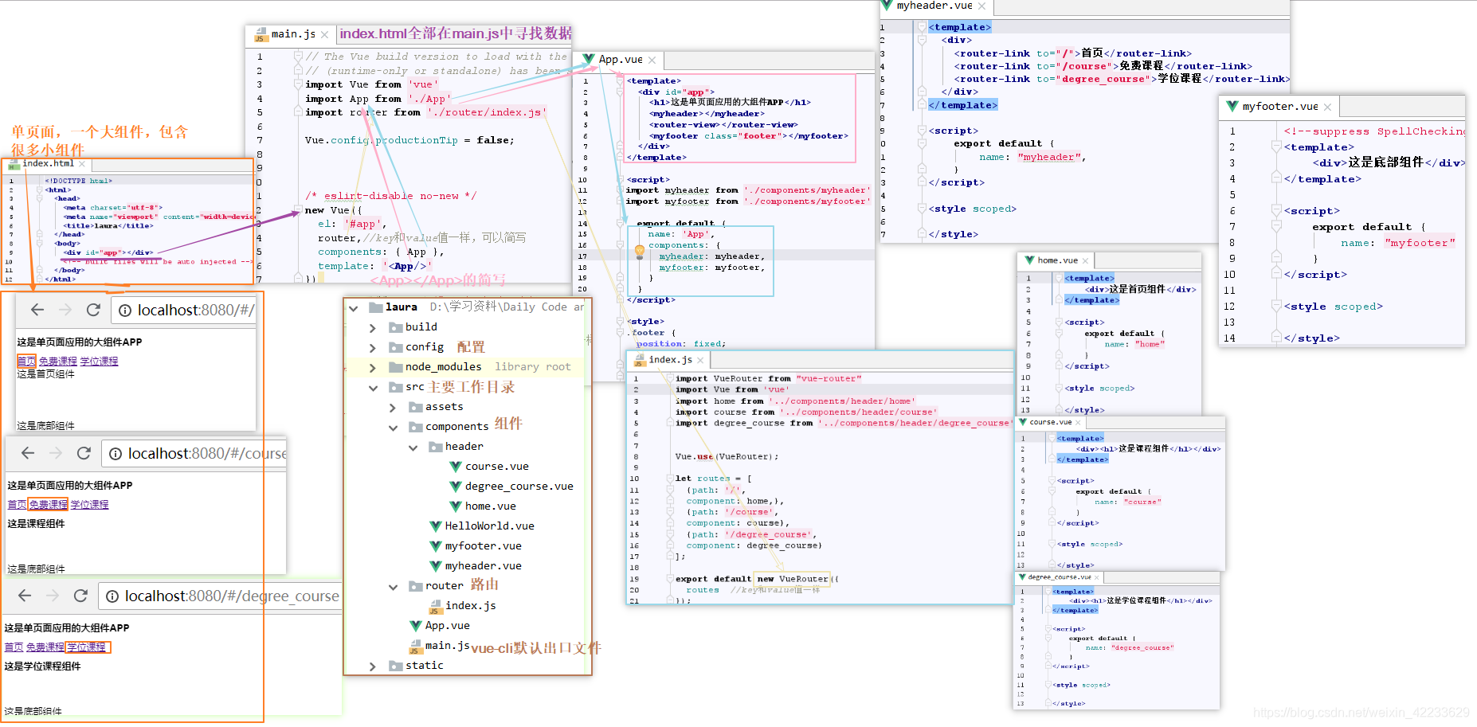
Task: Click the localhost:8080/#/ address field
Action: (x=183, y=311)
